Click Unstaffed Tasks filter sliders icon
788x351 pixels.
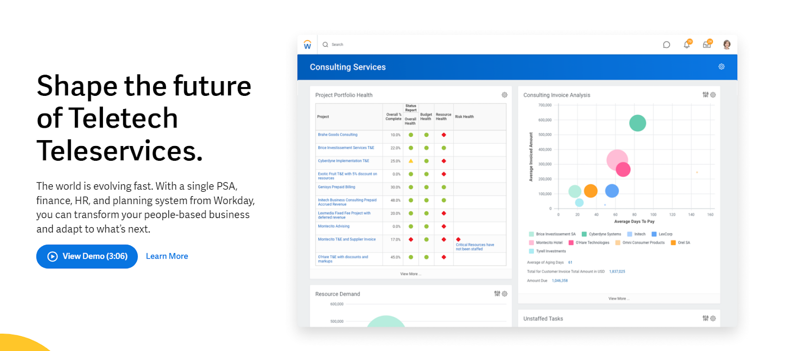pyautogui.click(x=705, y=319)
